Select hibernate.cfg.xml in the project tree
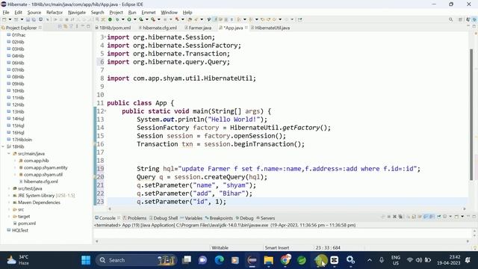Viewport: 478px width, 269px height. (40, 182)
